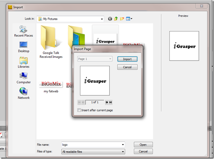Go up one folder level

[116, 19]
